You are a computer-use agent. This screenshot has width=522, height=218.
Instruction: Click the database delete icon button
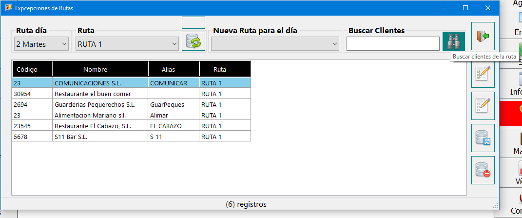click(x=483, y=170)
